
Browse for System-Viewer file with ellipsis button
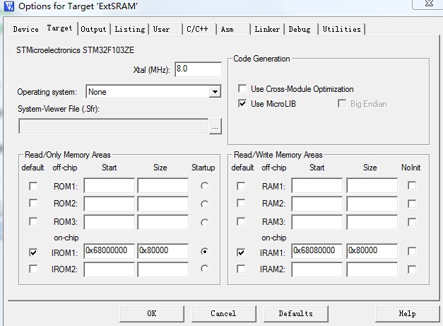point(215,127)
